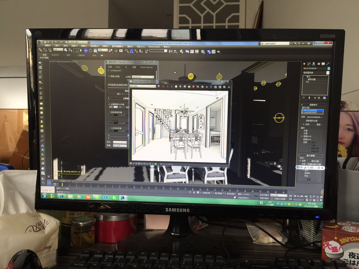Clear the image in V-Ray frame buffer

[x=193, y=86]
